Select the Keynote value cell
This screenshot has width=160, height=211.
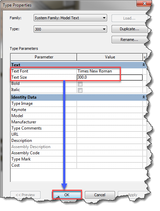(x=110, y=110)
